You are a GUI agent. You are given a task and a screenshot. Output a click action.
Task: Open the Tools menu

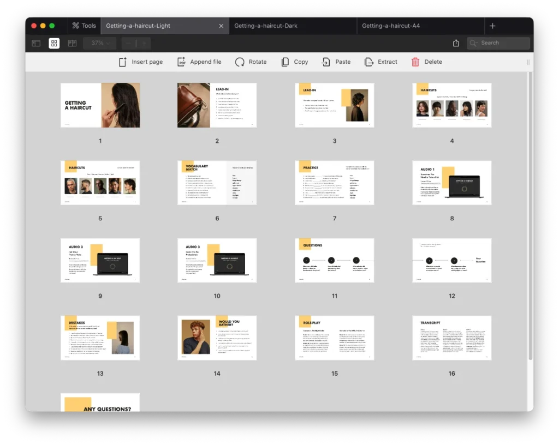[x=83, y=26]
